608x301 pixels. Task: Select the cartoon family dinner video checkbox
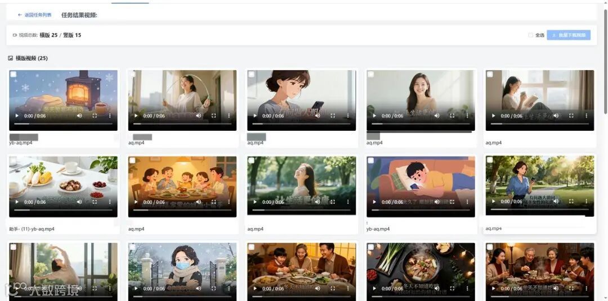132,161
